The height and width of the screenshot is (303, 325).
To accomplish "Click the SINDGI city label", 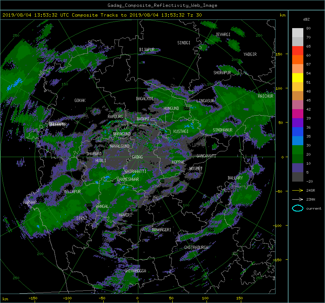I will click(184, 43).
